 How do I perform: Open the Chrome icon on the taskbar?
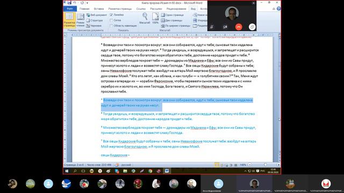pos(150,171)
